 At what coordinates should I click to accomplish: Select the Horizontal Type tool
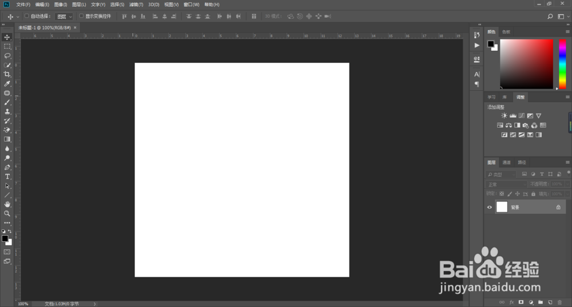(7, 176)
